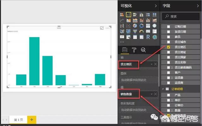
Task: Open the chart's more options ellipsis
Action: 107,28
